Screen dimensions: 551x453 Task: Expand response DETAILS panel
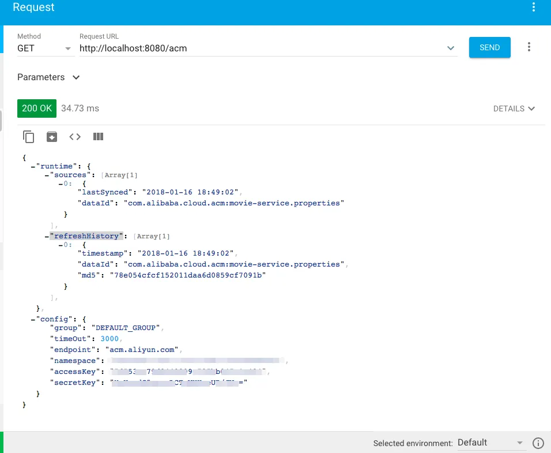(x=514, y=108)
